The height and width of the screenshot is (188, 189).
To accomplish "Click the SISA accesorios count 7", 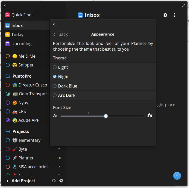I will 59,167.
